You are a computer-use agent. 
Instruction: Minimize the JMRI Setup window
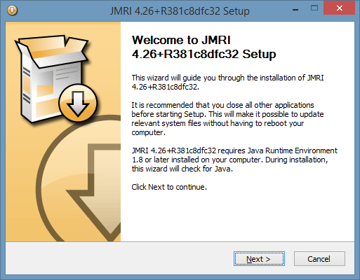[295, 10]
